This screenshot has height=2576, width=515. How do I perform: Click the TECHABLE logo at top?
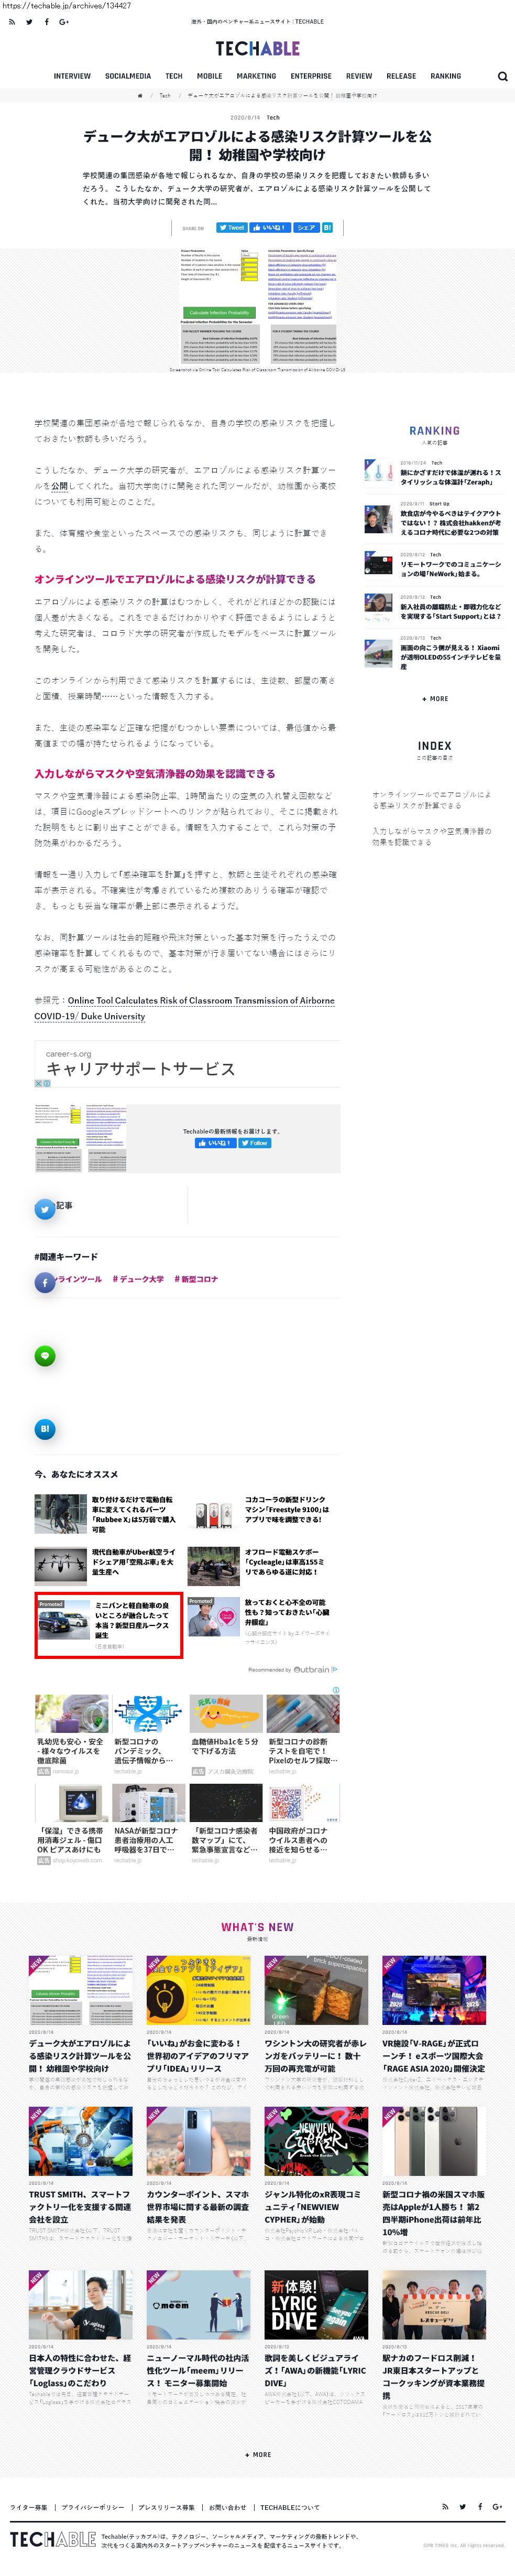click(x=257, y=48)
